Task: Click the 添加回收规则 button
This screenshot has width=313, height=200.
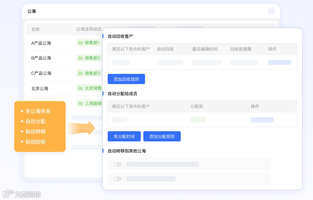Action: coord(126,79)
